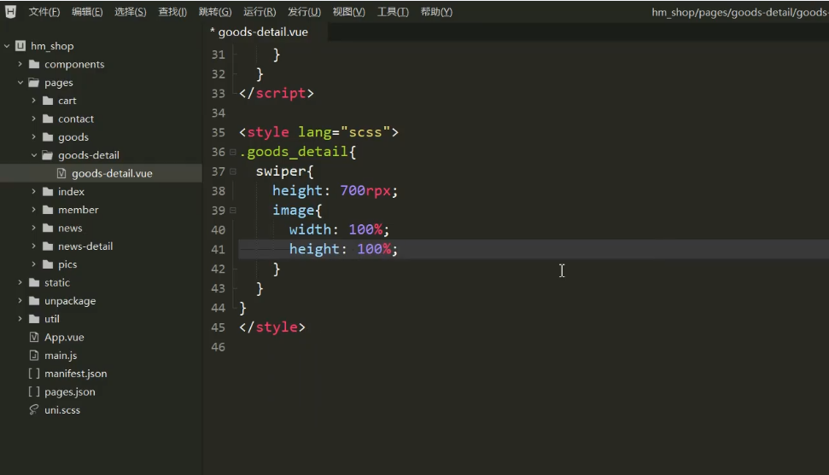Click the goods folder icon

pyautogui.click(x=48, y=136)
